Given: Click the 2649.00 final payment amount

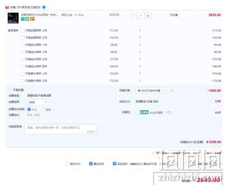Looking at the screenshot, I should click(x=208, y=180).
